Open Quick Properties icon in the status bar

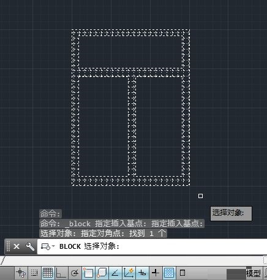[182, 273]
